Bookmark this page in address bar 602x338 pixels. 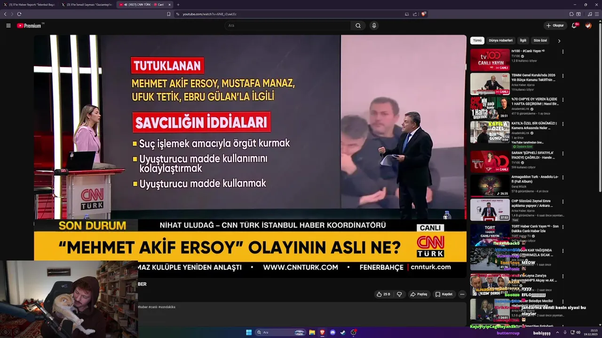[x=169, y=14]
